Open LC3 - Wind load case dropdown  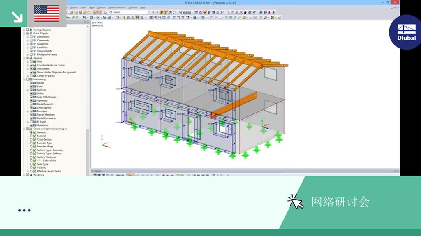(149, 12)
